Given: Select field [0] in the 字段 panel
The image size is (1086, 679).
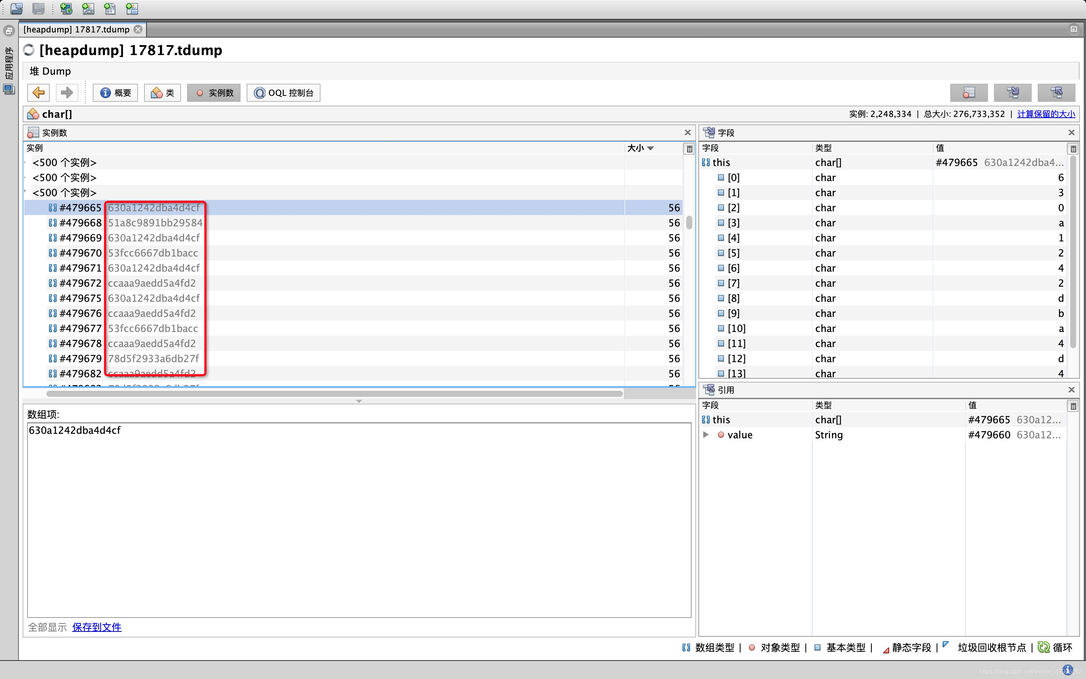Looking at the screenshot, I should 884,178.
